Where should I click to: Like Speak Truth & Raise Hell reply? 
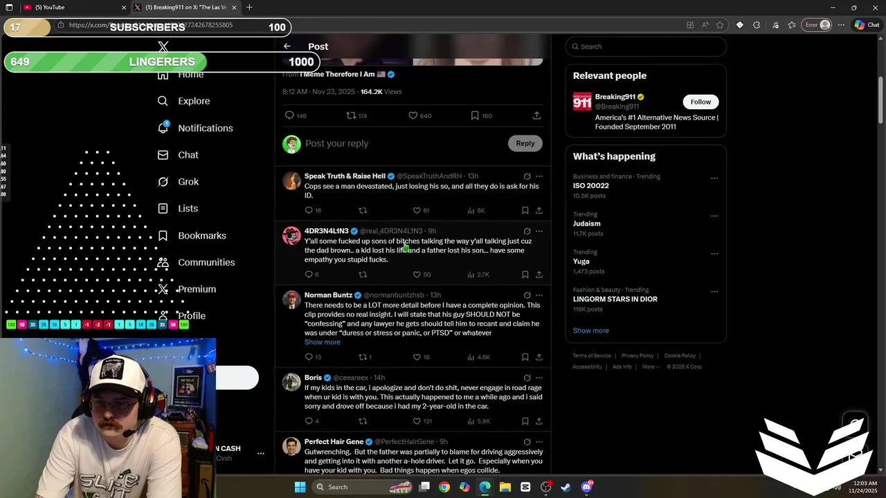coord(417,210)
